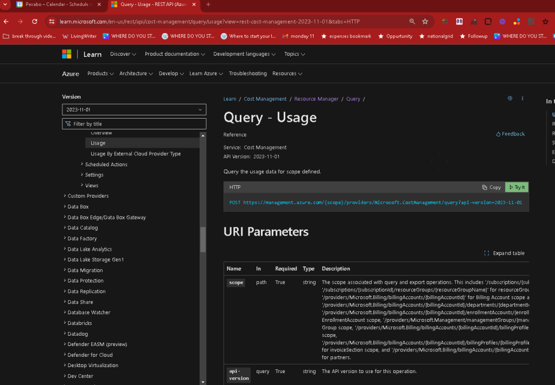Click the Azure brand link

pos(71,74)
